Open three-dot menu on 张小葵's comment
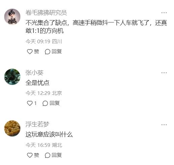Screen dimensions: 174x165 (x=164, y=73)
